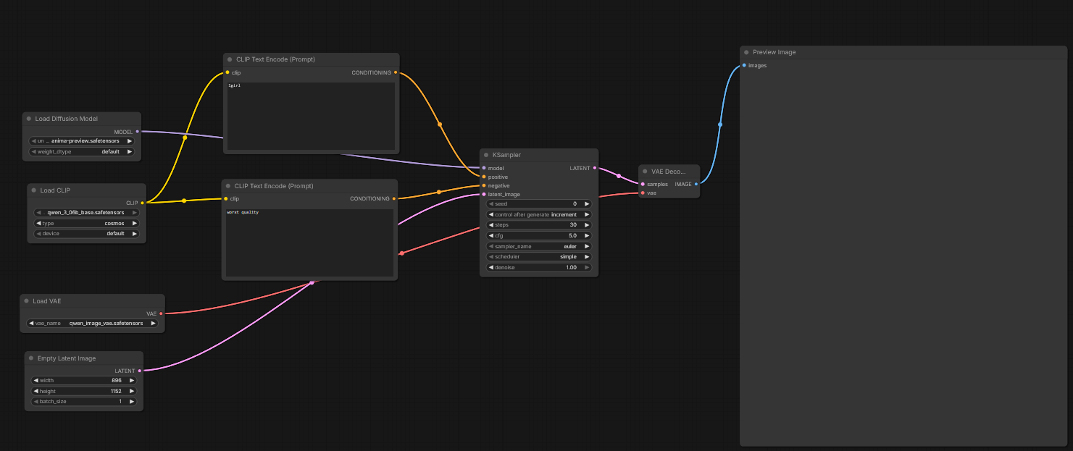Click the vae input socket on VAE Decode

(643, 193)
